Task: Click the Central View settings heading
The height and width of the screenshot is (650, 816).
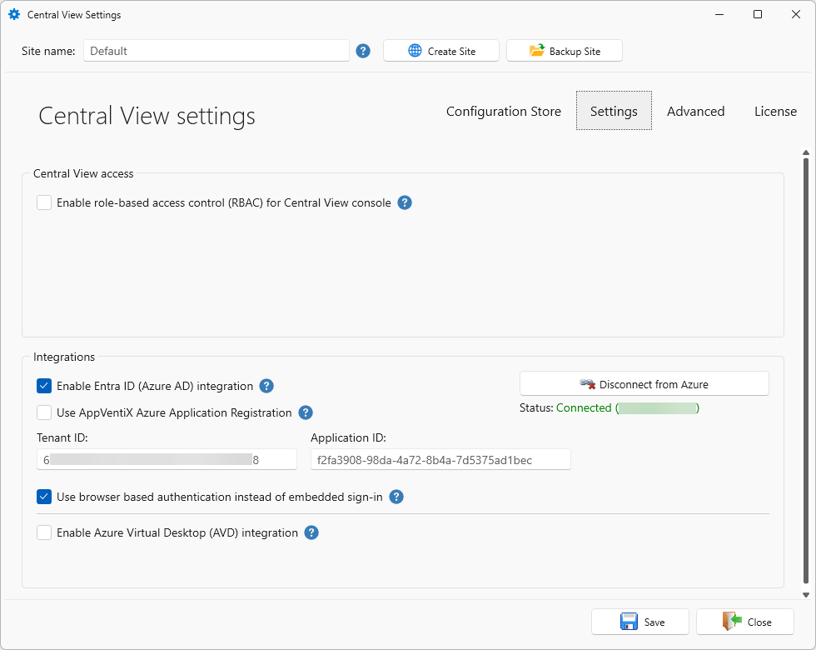Action: tap(147, 116)
